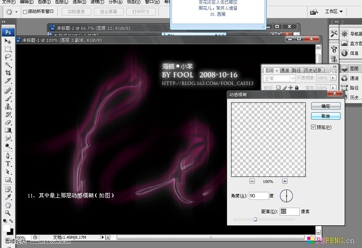Open layers panel flyout menu
The width and height of the screenshot is (362, 248).
pos(334,72)
